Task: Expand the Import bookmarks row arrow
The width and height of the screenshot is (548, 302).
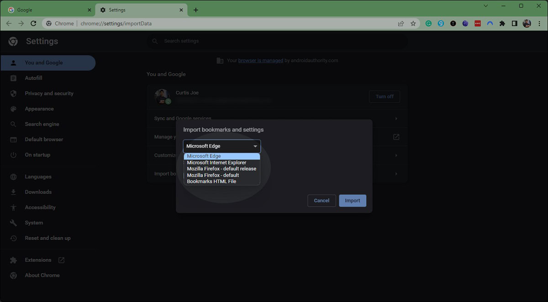Action: click(x=396, y=174)
